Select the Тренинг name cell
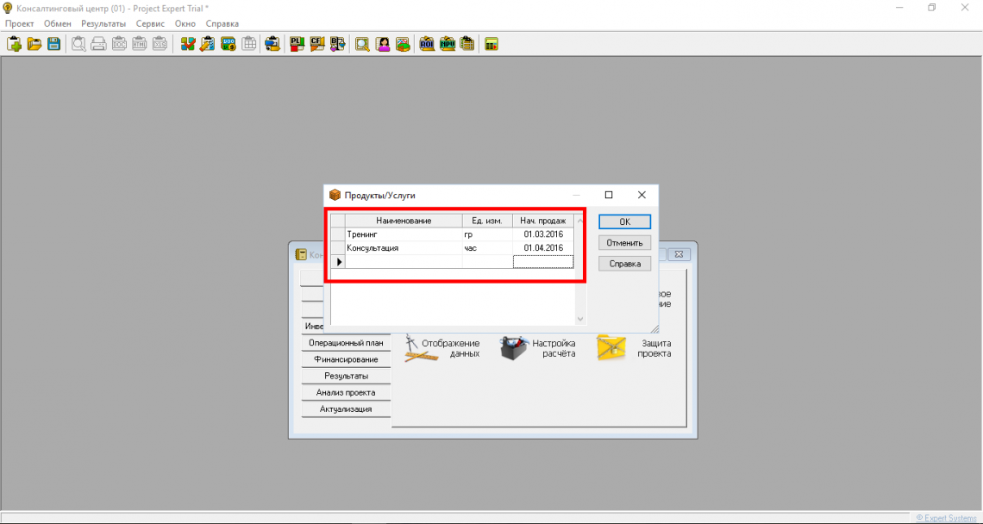 (403, 234)
